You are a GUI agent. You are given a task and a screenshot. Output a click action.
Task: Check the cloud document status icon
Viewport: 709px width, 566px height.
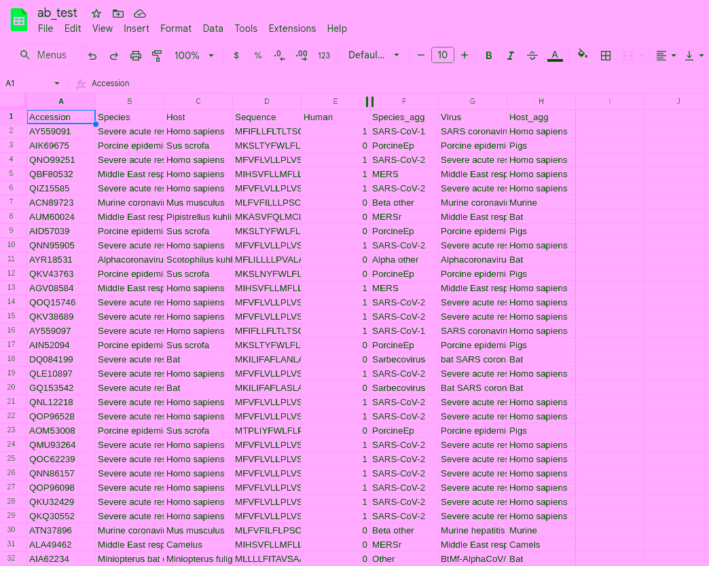click(x=140, y=14)
